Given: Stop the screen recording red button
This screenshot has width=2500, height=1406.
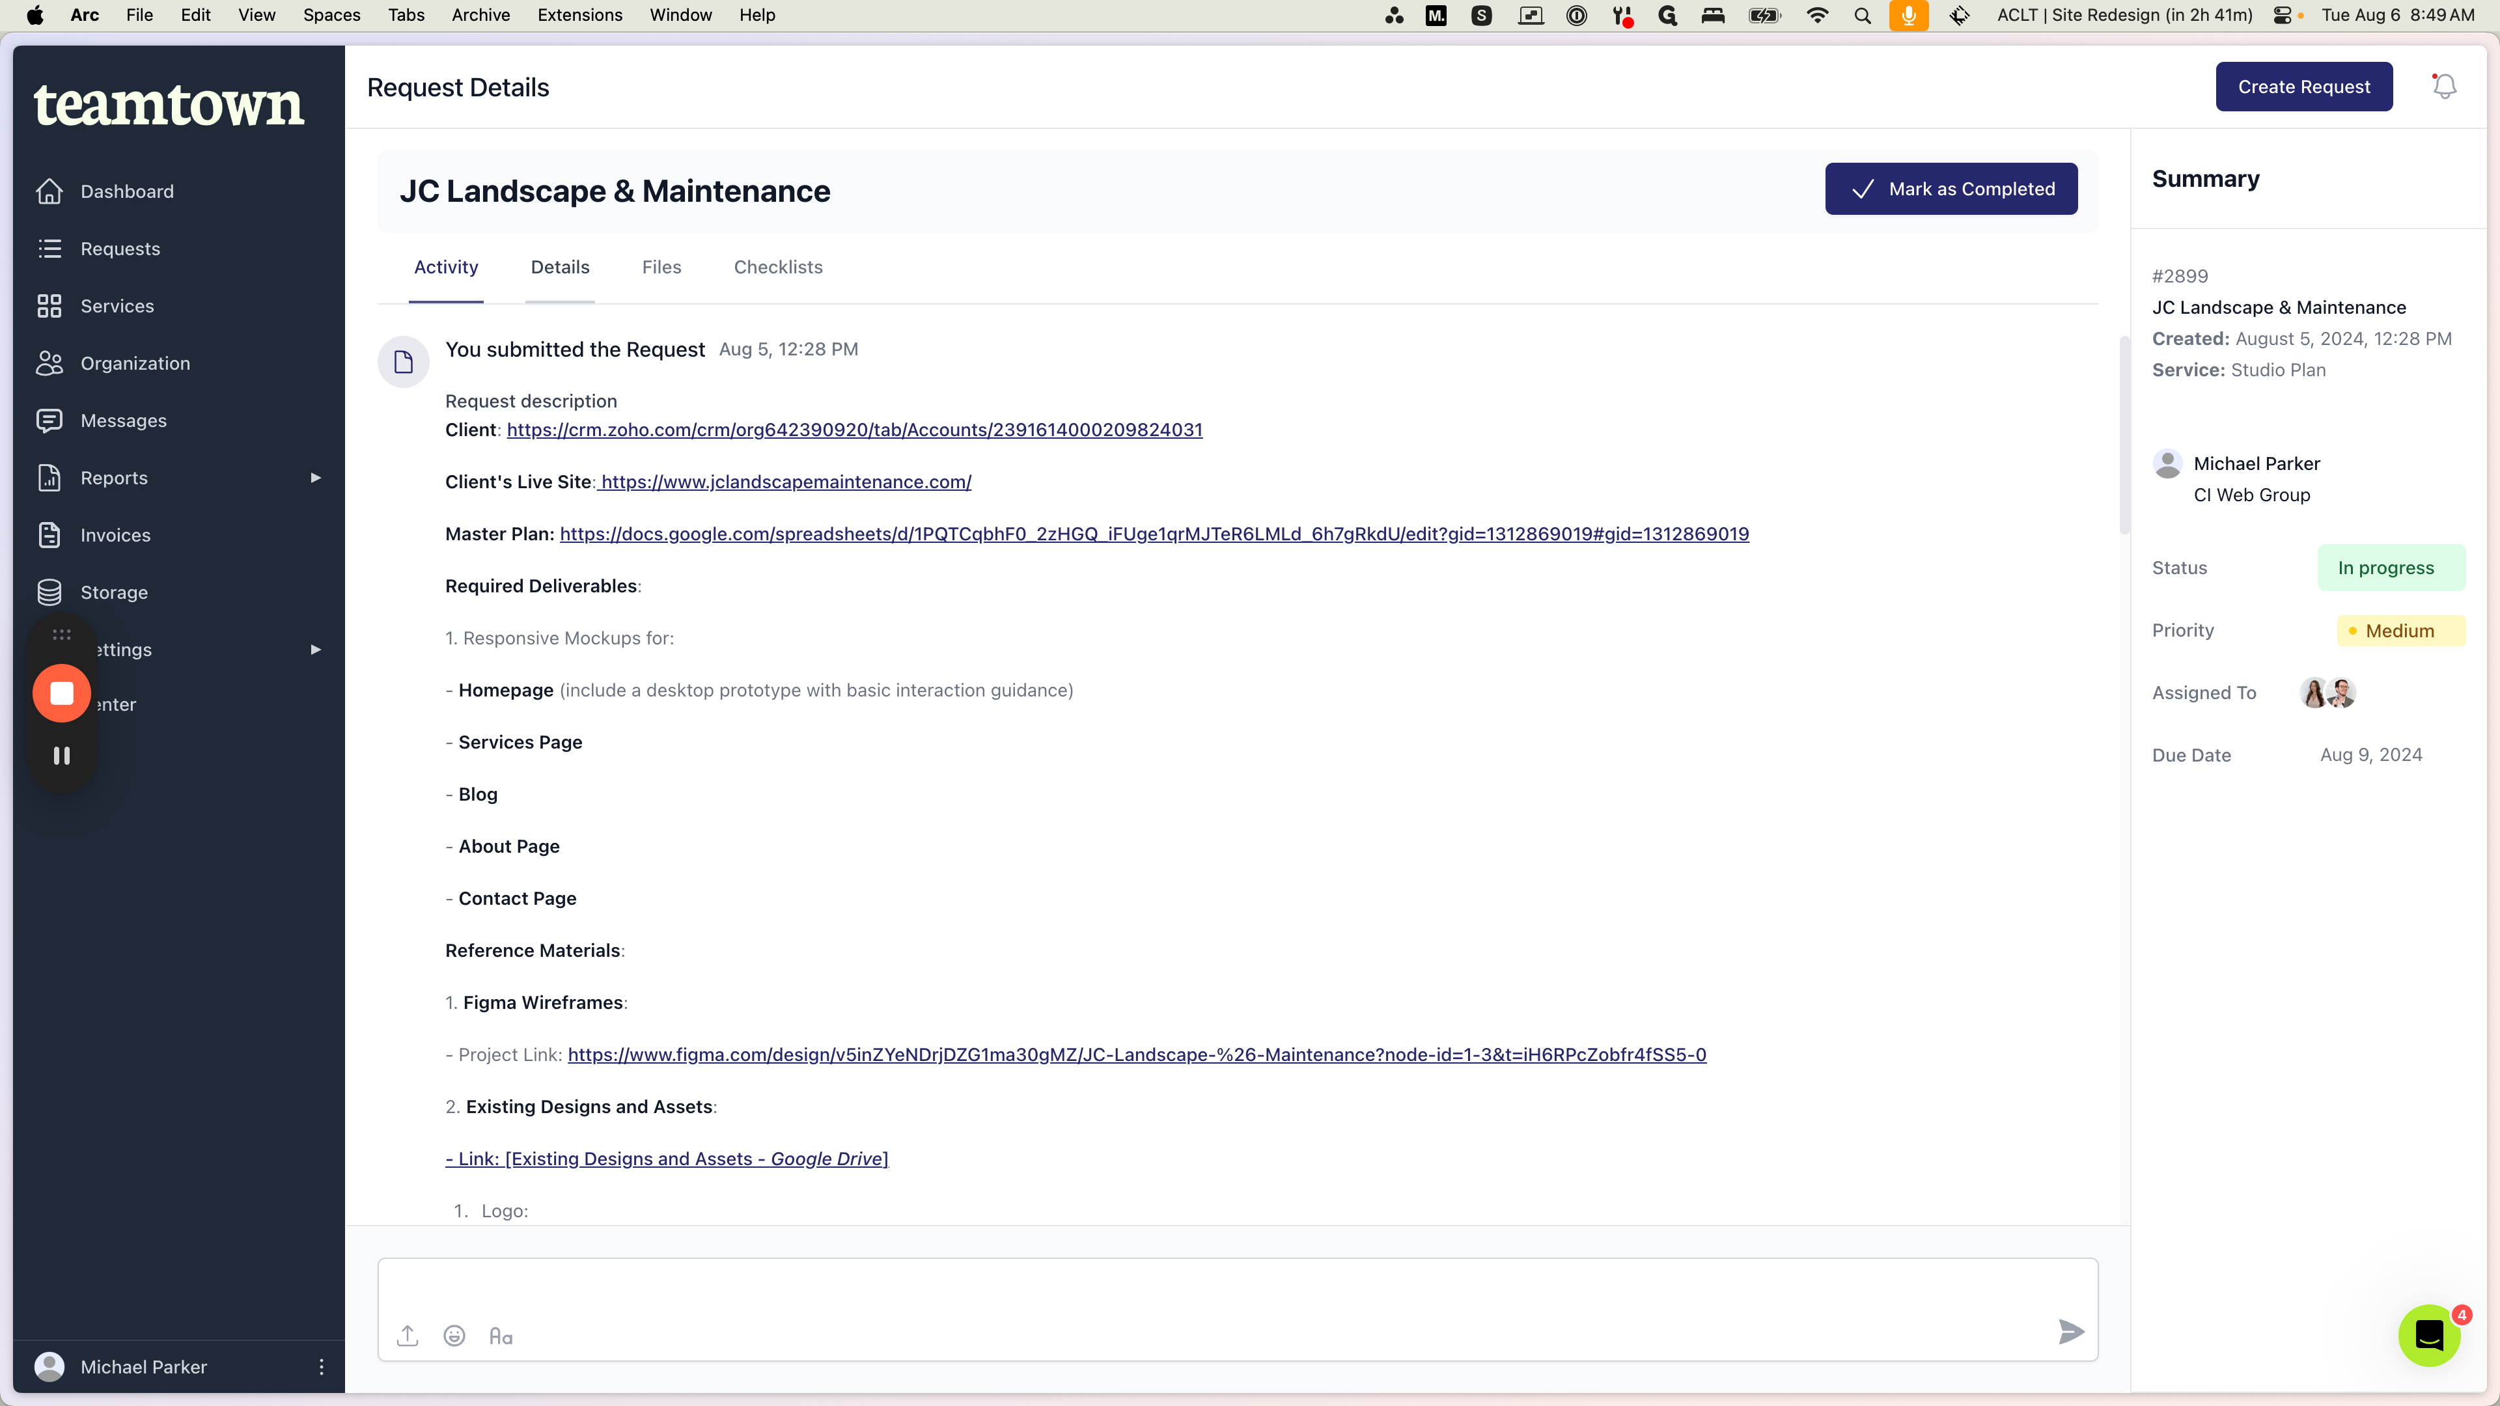Looking at the screenshot, I should 62,693.
